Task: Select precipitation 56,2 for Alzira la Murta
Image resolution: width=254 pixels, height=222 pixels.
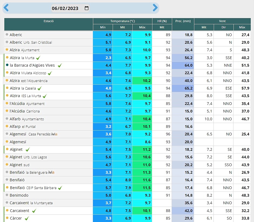Action: [183, 58]
